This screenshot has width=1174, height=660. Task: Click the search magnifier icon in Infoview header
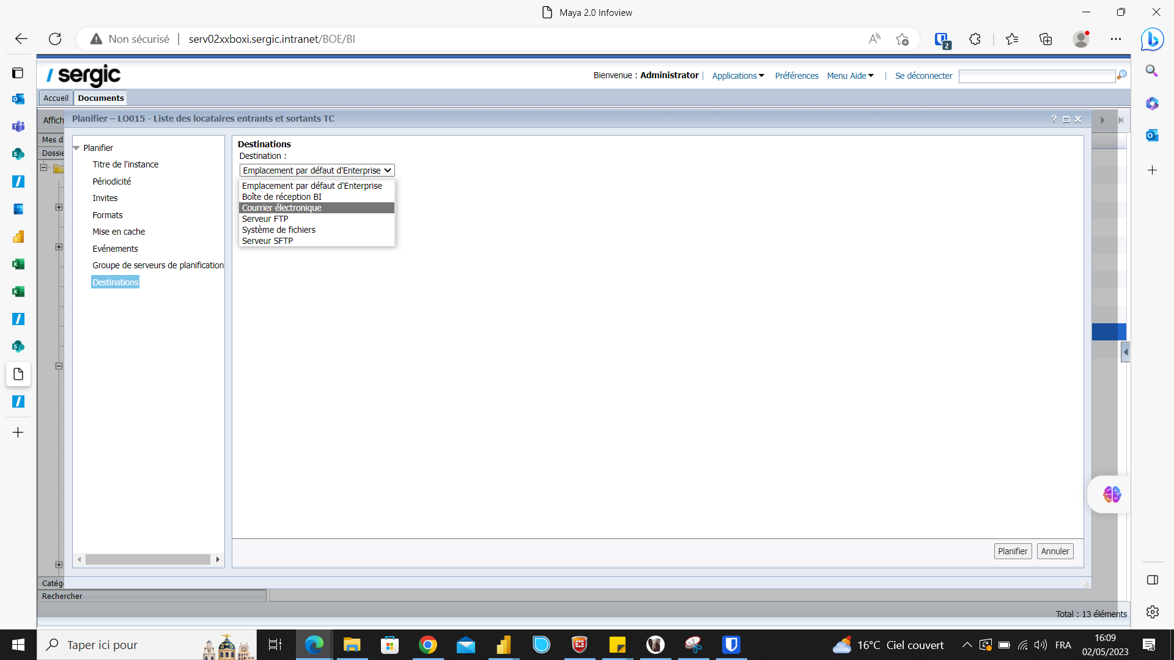coord(1121,75)
